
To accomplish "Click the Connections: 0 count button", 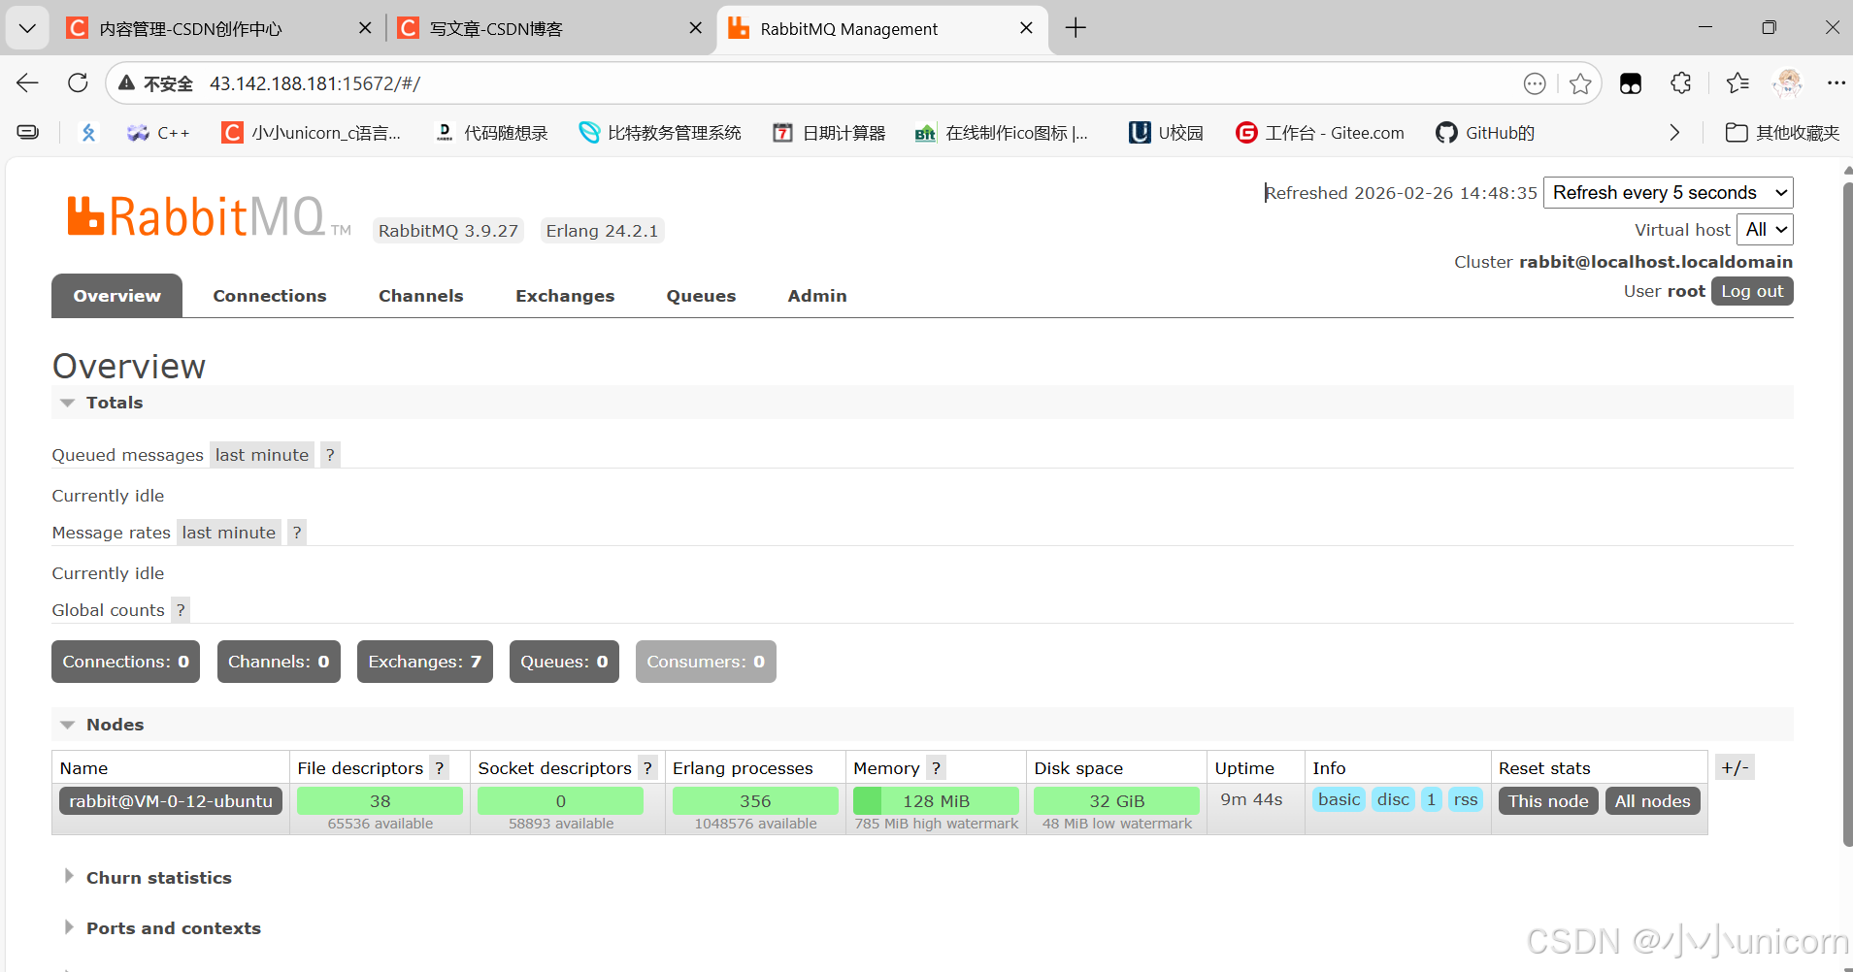I will point(125,662).
